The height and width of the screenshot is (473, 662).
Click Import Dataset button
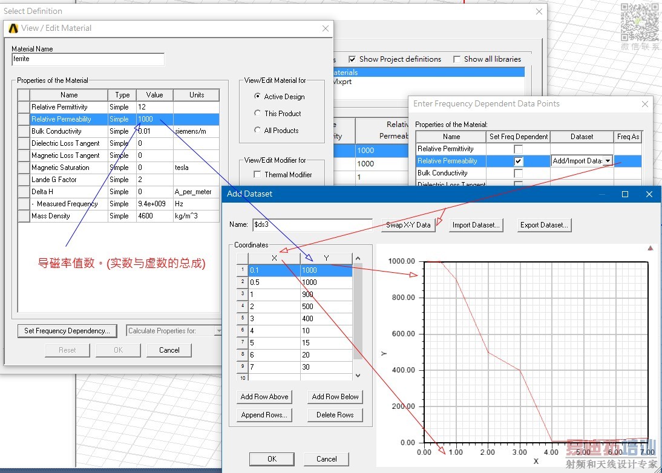476,225
